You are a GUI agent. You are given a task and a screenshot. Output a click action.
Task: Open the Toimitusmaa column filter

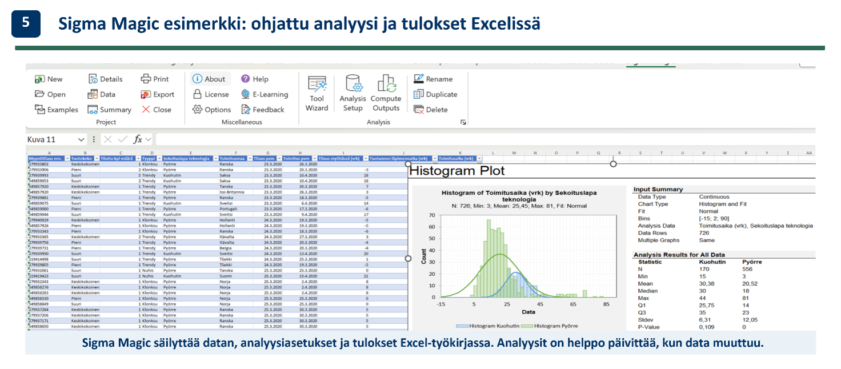click(249, 158)
